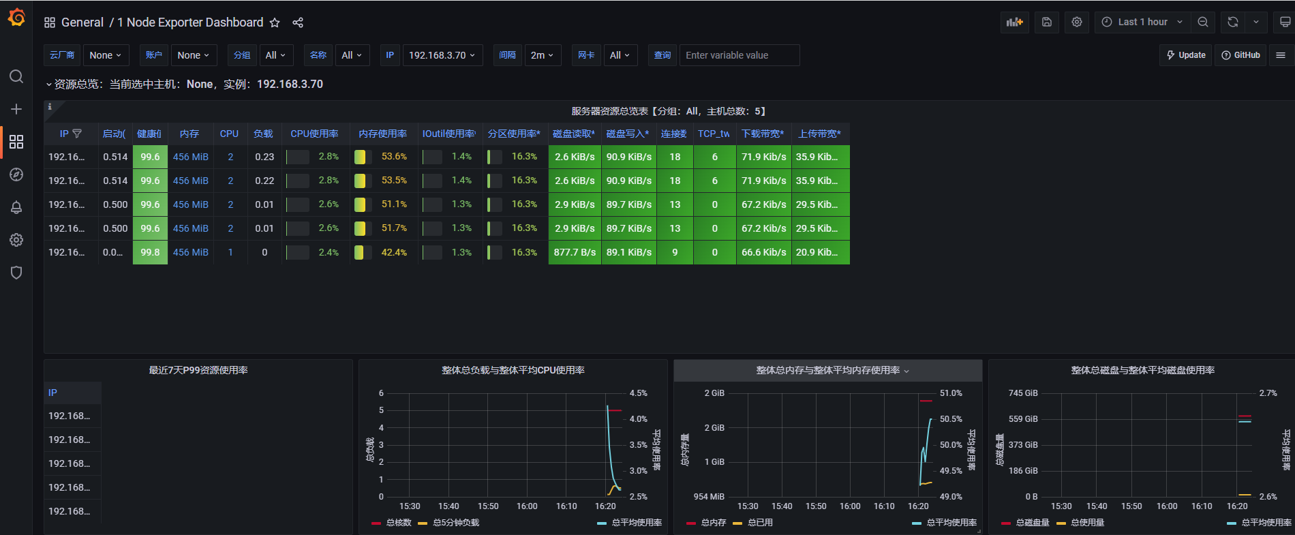Click 99.8 health value cell
The width and height of the screenshot is (1295, 535).
[x=150, y=252]
